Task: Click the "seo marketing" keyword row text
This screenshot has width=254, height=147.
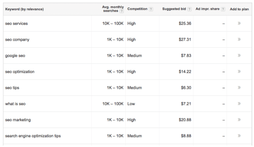Action: [18, 120]
